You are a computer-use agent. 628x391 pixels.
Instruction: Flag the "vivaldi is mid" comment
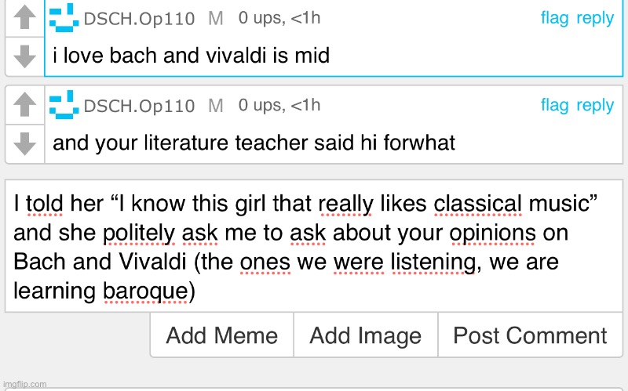click(554, 18)
